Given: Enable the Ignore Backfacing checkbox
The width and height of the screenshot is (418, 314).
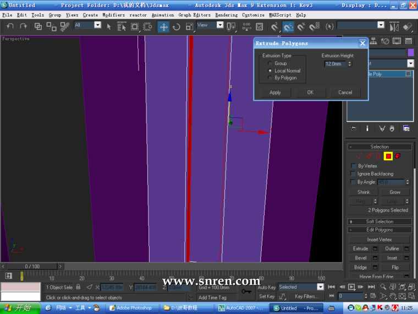Looking at the screenshot, I should 354,174.
